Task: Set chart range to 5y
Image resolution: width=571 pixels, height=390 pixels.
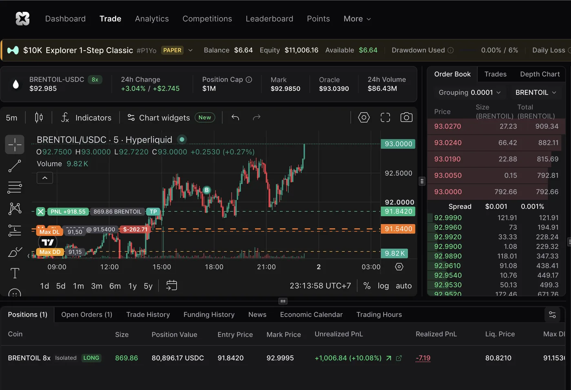Action: [148, 286]
